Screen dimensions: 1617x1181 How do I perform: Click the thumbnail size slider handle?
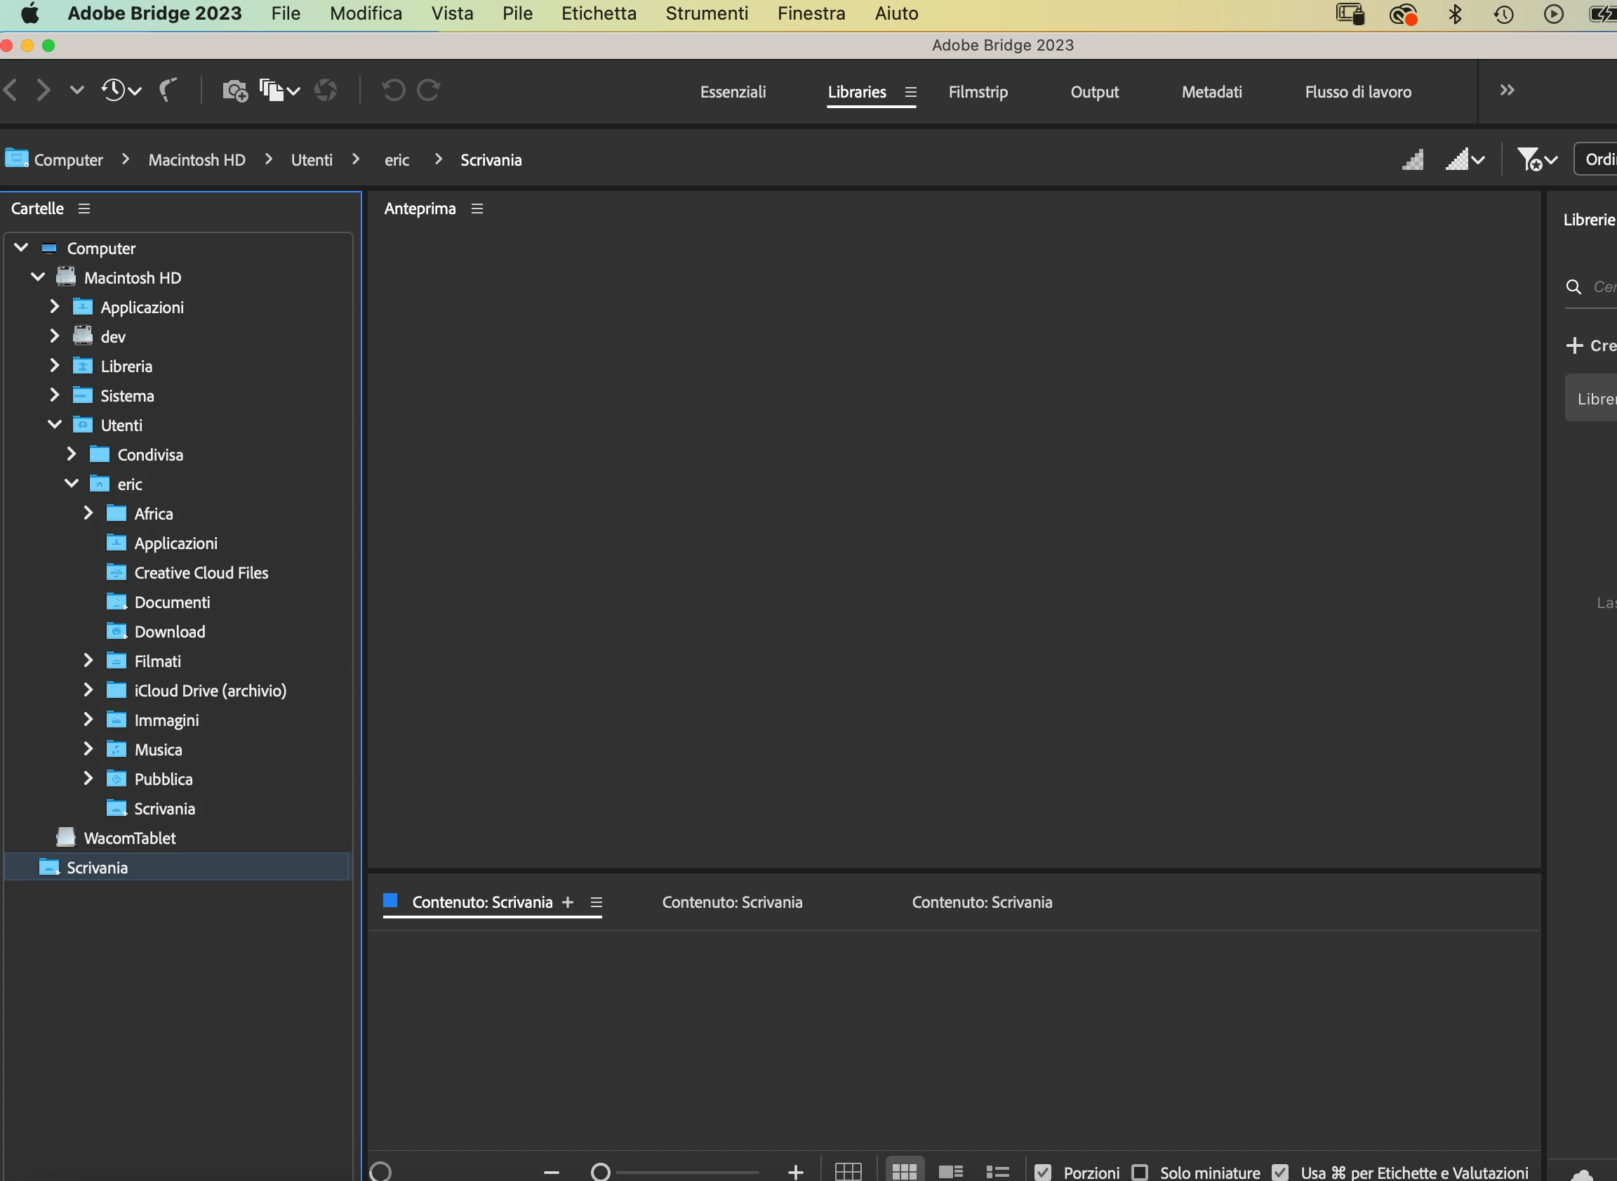tap(600, 1172)
